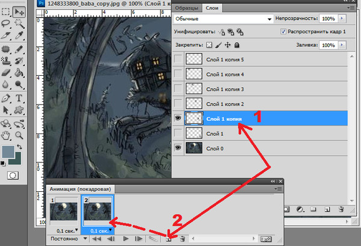
Task: Click the delete layer trash icon in Слои panel
Action: coord(341,209)
